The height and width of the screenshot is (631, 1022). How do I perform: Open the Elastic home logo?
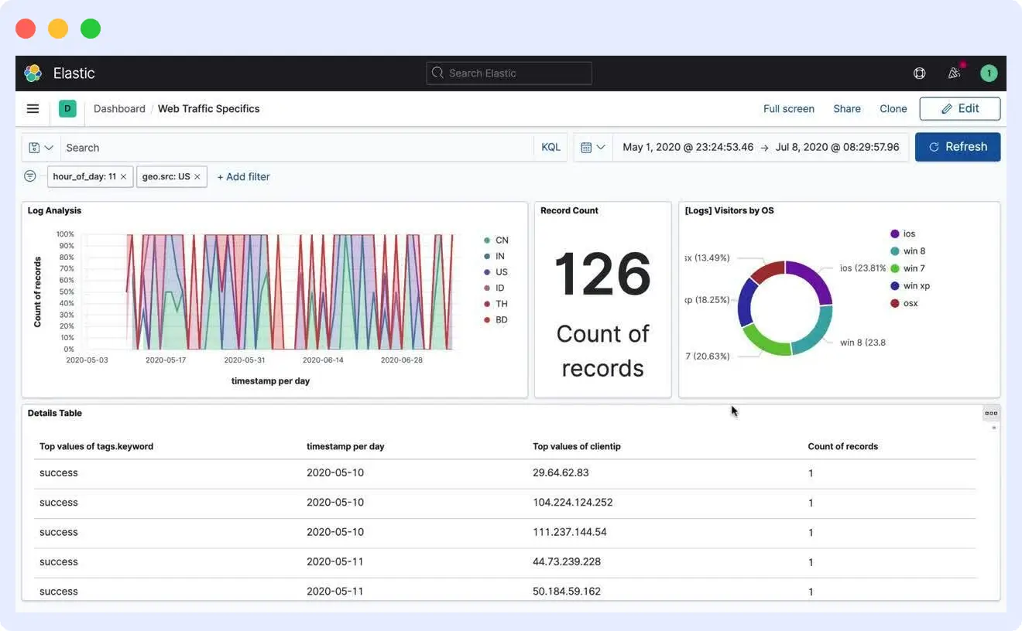pyautogui.click(x=32, y=73)
